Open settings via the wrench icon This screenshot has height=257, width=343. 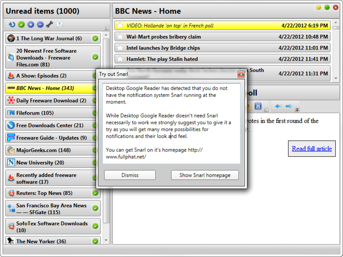(x=49, y=25)
